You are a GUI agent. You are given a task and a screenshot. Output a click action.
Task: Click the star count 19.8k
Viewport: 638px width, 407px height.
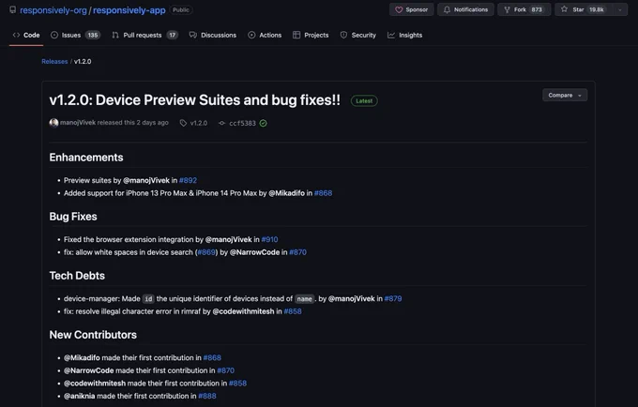(597, 9)
